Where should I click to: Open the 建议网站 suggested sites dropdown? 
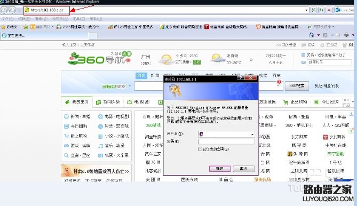click(x=42, y=27)
